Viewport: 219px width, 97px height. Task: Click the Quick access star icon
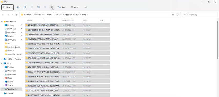(5, 22)
